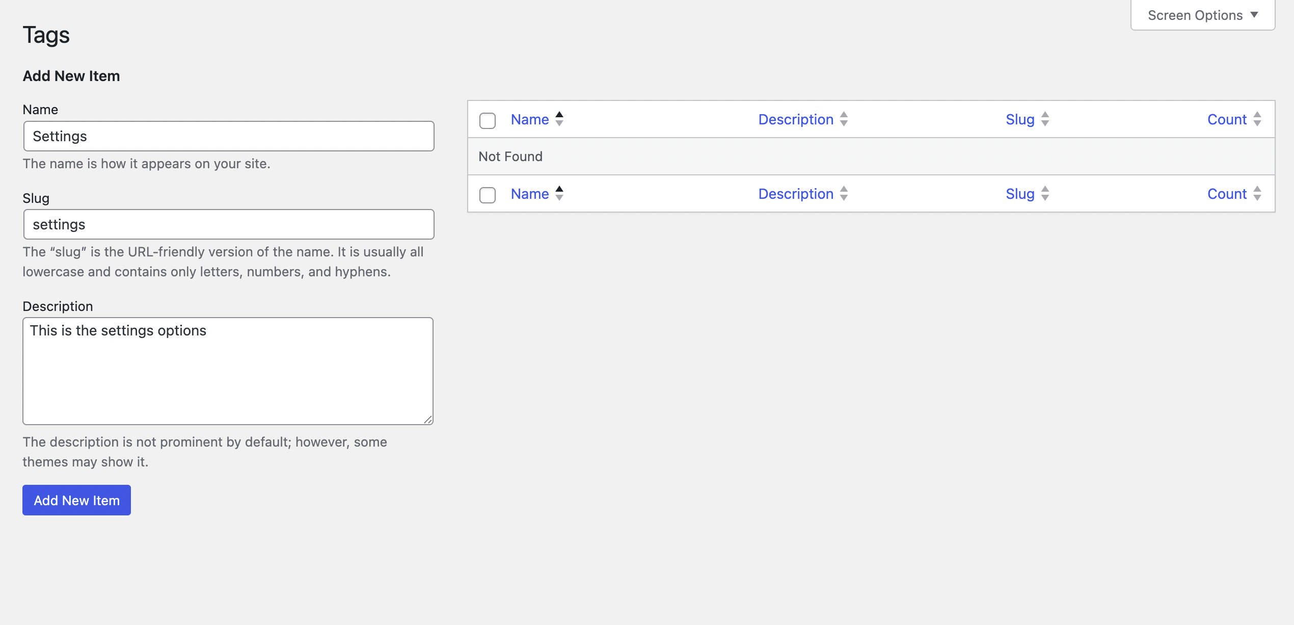This screenshot has width=1294, height=625.
Task: Click sort arrows next to footer Description
Action: click(844, 193)
